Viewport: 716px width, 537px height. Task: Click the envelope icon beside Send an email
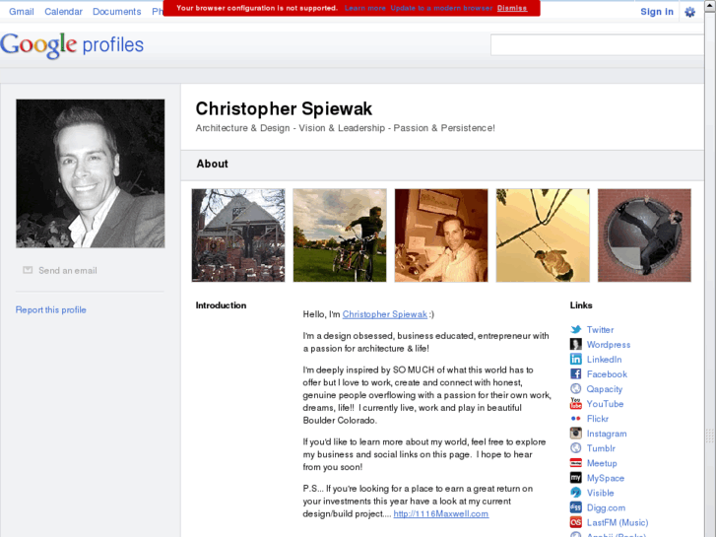click(x=28, y=270)
